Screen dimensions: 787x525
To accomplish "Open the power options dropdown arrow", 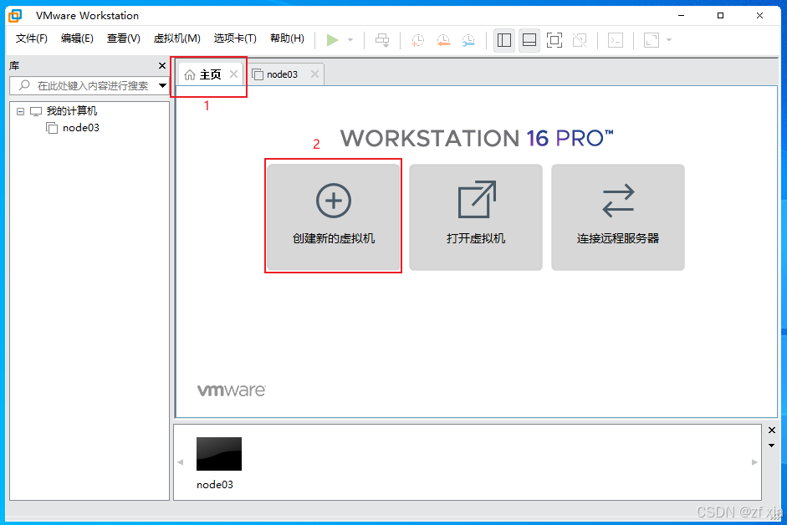I will tap(350, 39).
